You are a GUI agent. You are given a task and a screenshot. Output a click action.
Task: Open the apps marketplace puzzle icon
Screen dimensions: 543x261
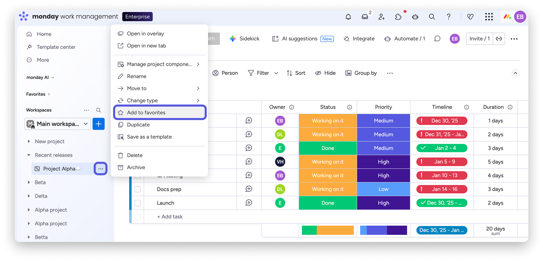398,17
